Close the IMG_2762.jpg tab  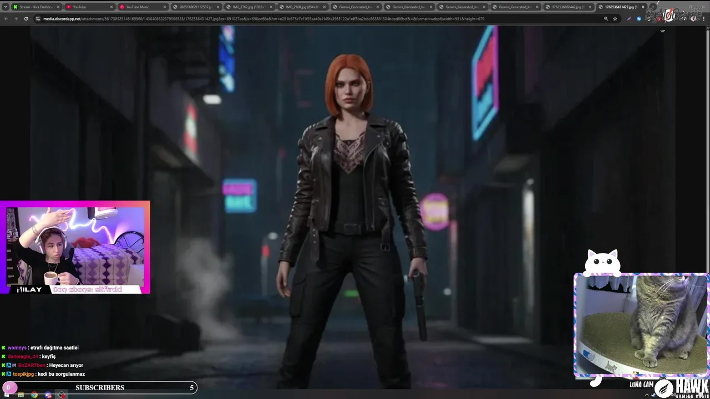(x=271, y=7)
